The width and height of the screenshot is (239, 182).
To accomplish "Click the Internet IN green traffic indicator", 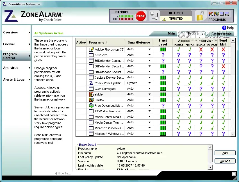I will (126, 16).
